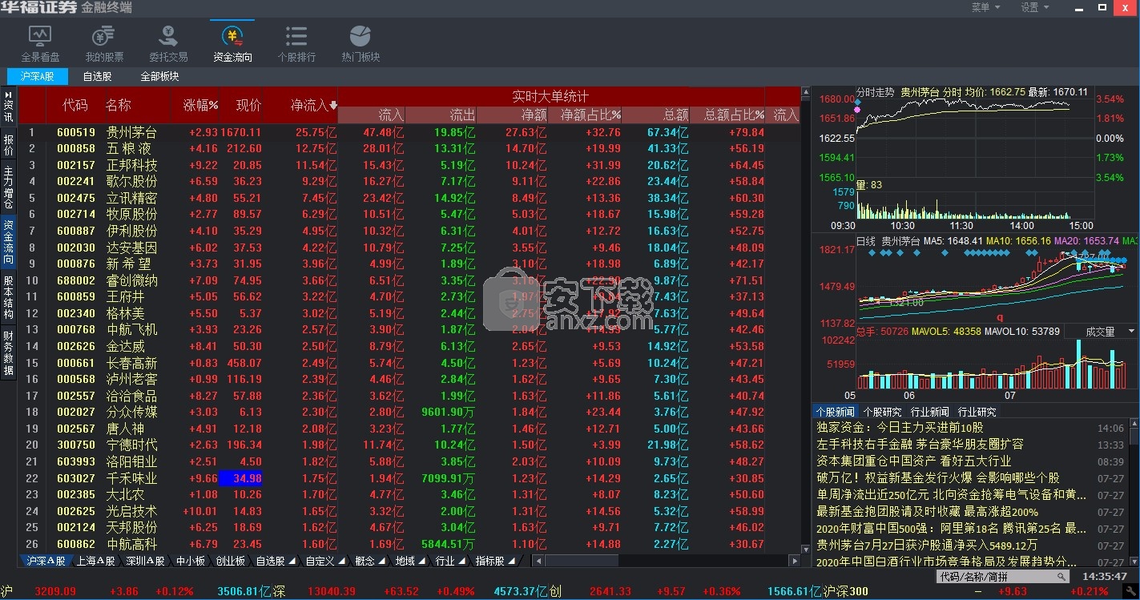Select the 牧原股份 stock row
Viewport: 1140px width, 600px height.
409,214
